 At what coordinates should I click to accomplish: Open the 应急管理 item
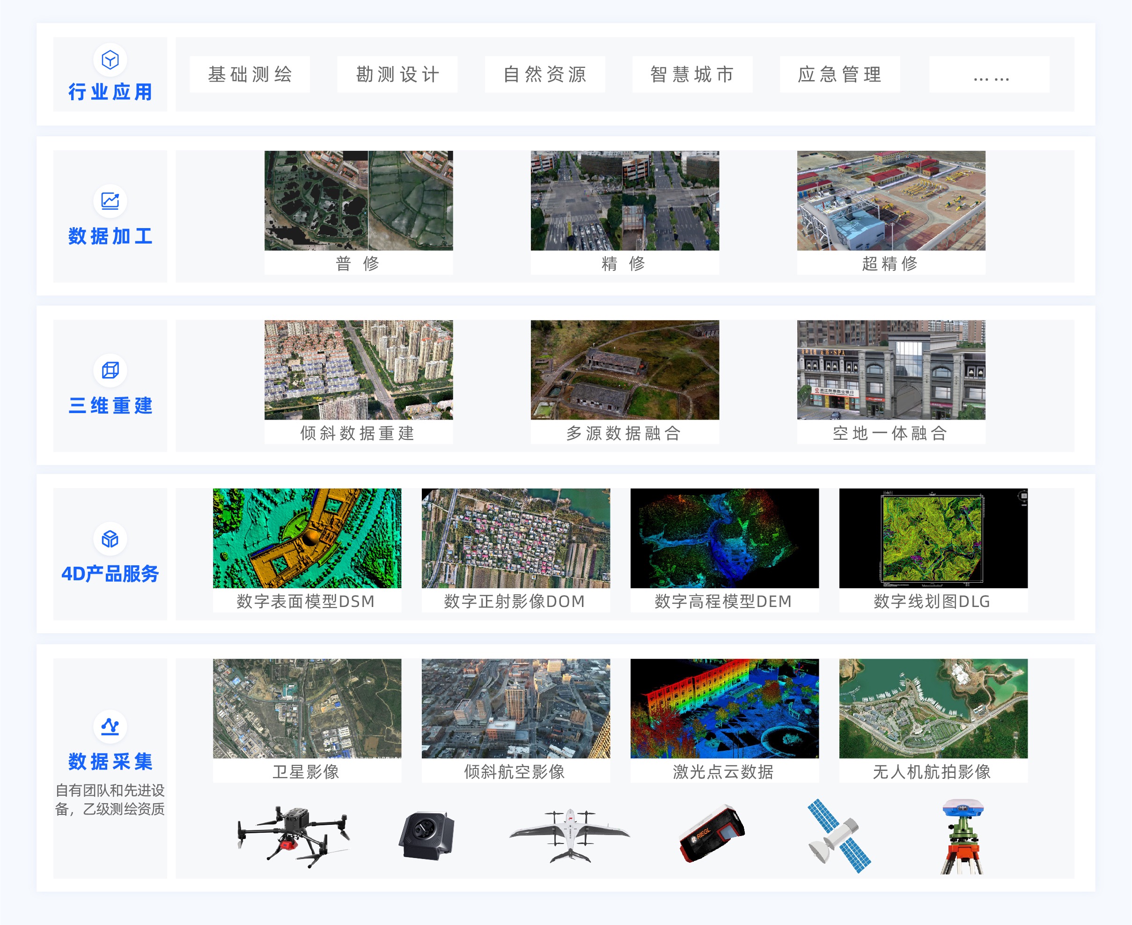point(840,74)
